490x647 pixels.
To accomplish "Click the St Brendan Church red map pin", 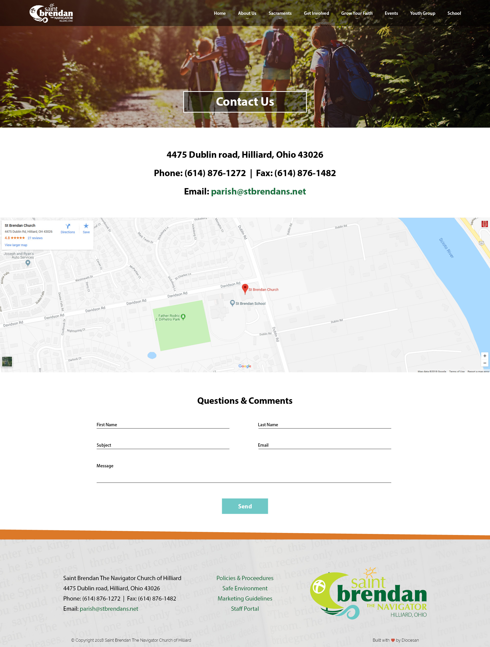I will [245, 288].
